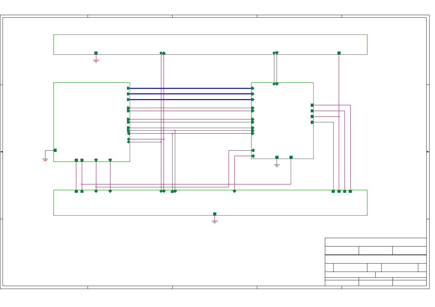435x307 pixels.
Task: Select ground symbol left of the left block
Action: point(45,160)
